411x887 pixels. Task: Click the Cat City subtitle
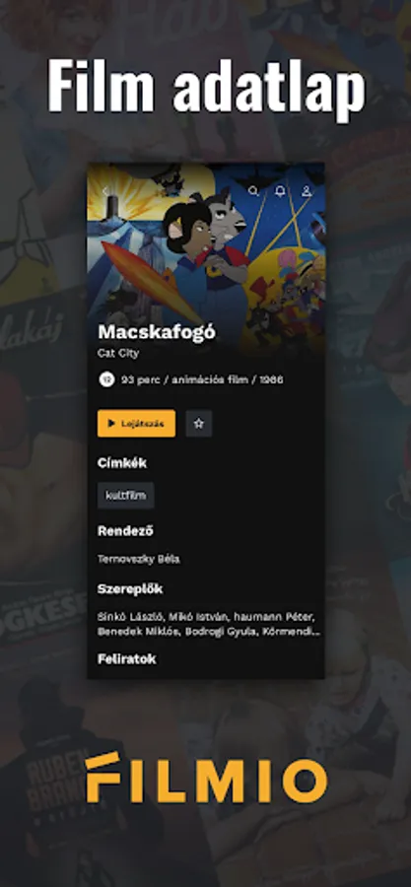pos(118,353)
